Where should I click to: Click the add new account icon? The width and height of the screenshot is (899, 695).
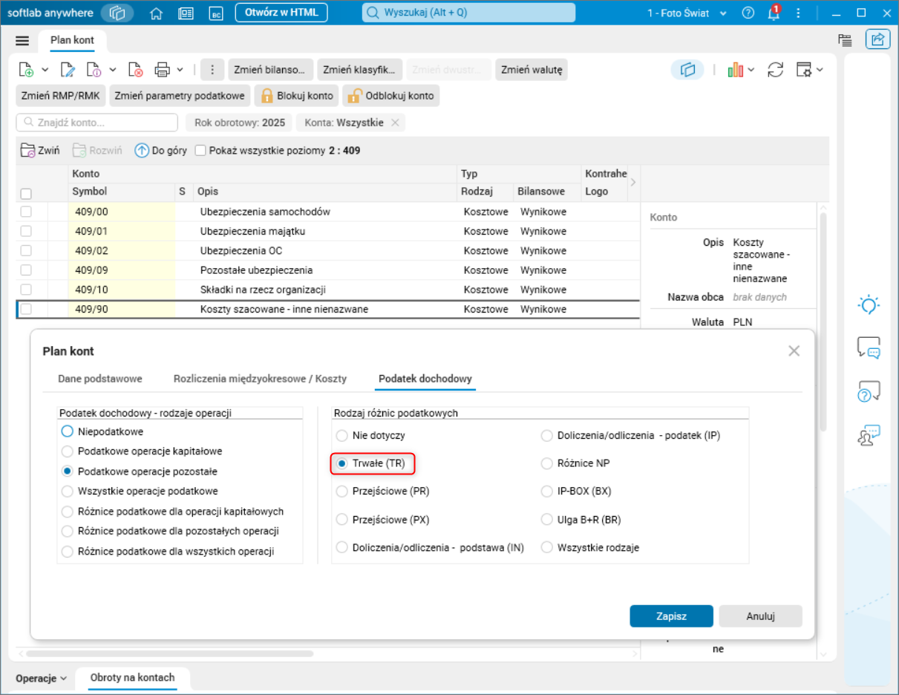pyautogui.click(x=27, y=70)
